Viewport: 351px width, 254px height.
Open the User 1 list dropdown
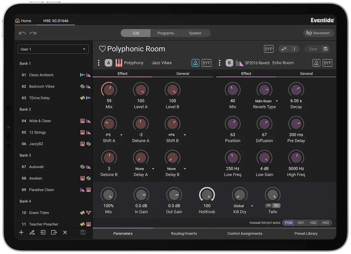point(53,49)
